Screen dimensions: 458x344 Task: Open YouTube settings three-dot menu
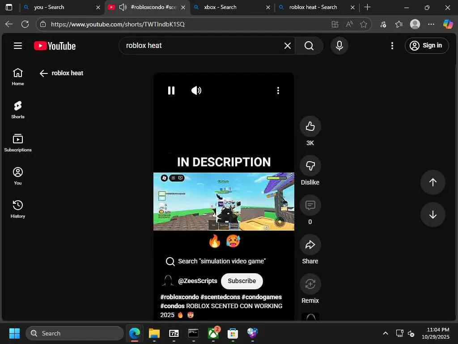pos(392,46)
